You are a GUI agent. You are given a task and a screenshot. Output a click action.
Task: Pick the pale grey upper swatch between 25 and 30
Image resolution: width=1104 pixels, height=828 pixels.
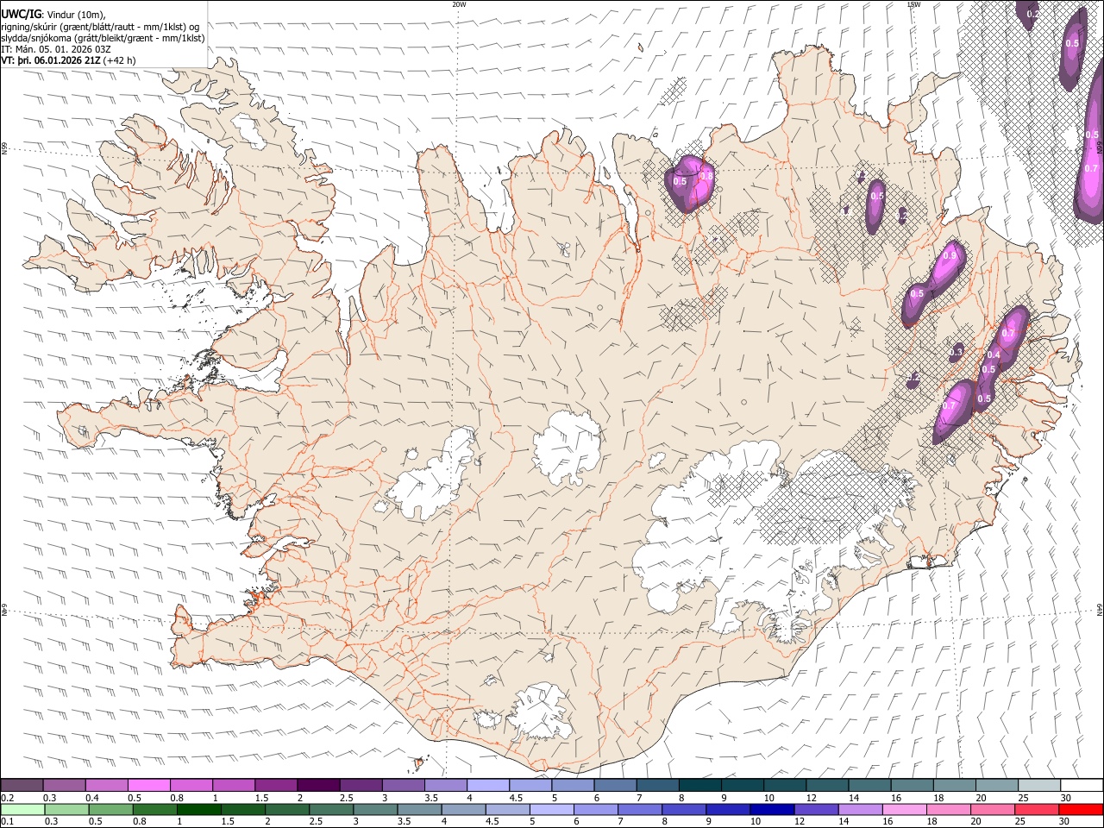[x=1041, y=785]
